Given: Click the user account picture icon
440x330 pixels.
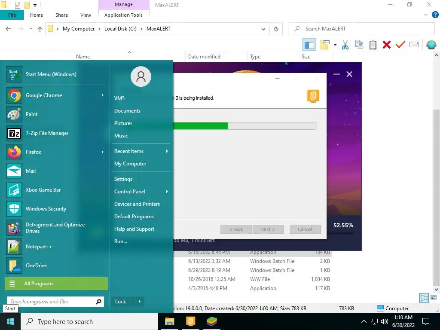Looking at the screenshot, I should pos(141,76).
